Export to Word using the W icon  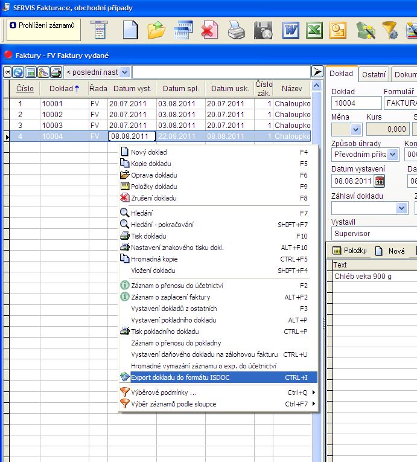tap(291, 30)
